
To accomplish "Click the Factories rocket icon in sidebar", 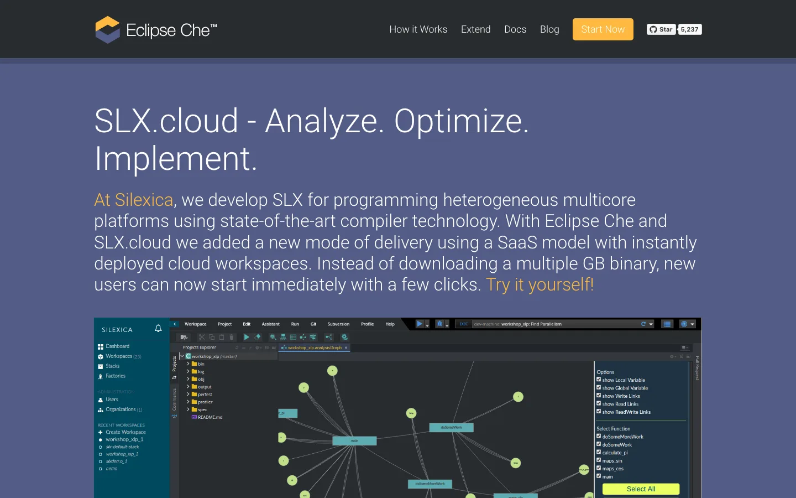I will [101, 376].
